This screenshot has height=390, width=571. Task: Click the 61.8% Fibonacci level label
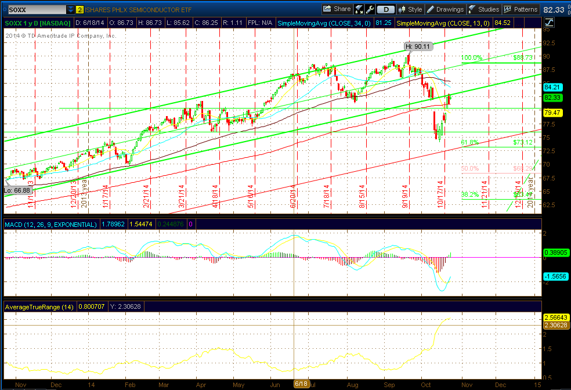(470, 142)
